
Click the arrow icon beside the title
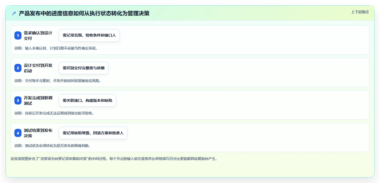[14, 14]
